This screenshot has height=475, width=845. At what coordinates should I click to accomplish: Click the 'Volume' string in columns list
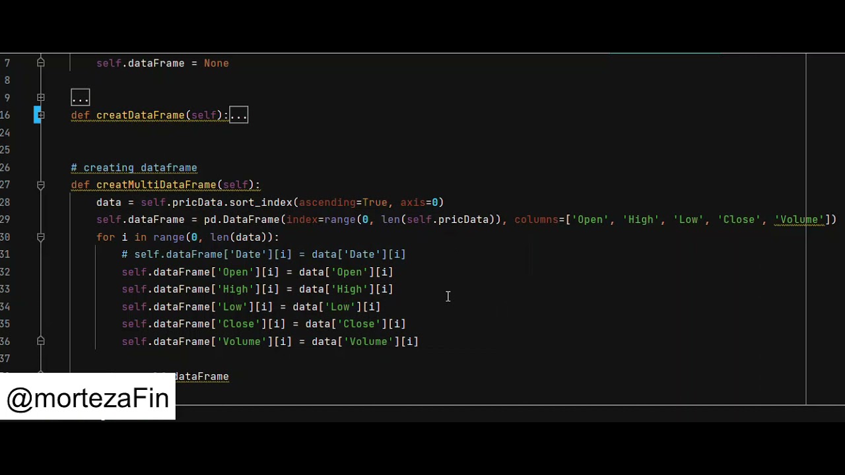(x=799, y=220)
